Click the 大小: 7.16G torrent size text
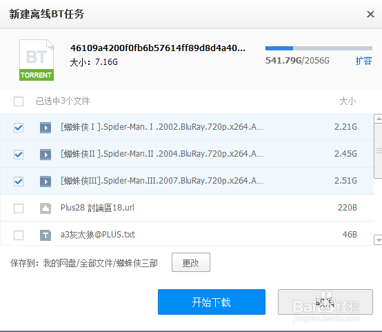The height and width of the screenshot is (332, 382). coord(94,62)
